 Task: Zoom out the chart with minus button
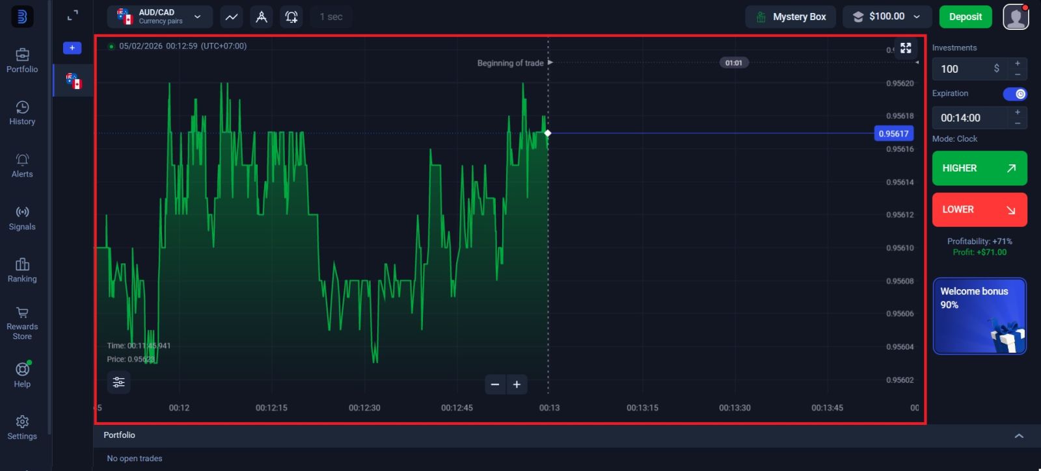pyautogui.click(x=495, y=385)
